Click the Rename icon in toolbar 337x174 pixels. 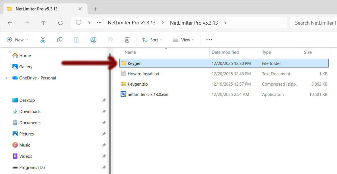(93, 40)
